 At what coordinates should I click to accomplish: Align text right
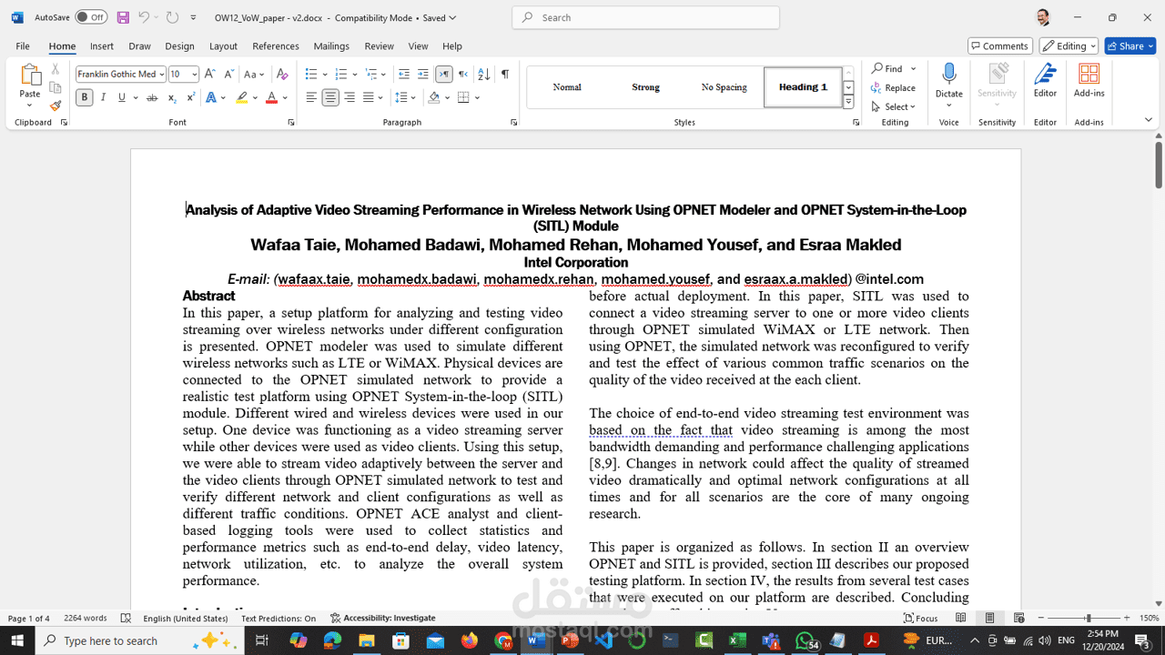(349, 97)
